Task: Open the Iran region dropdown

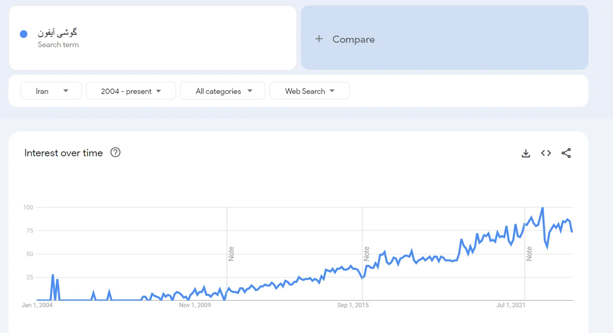Action: pyautogui.click(x=51, y=91)
